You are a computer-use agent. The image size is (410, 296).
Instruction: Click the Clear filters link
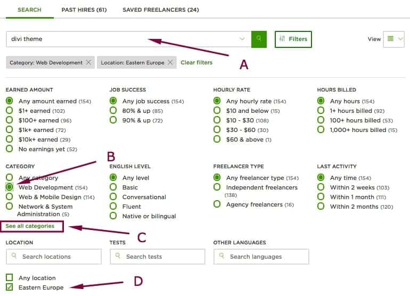coord(196,62)
